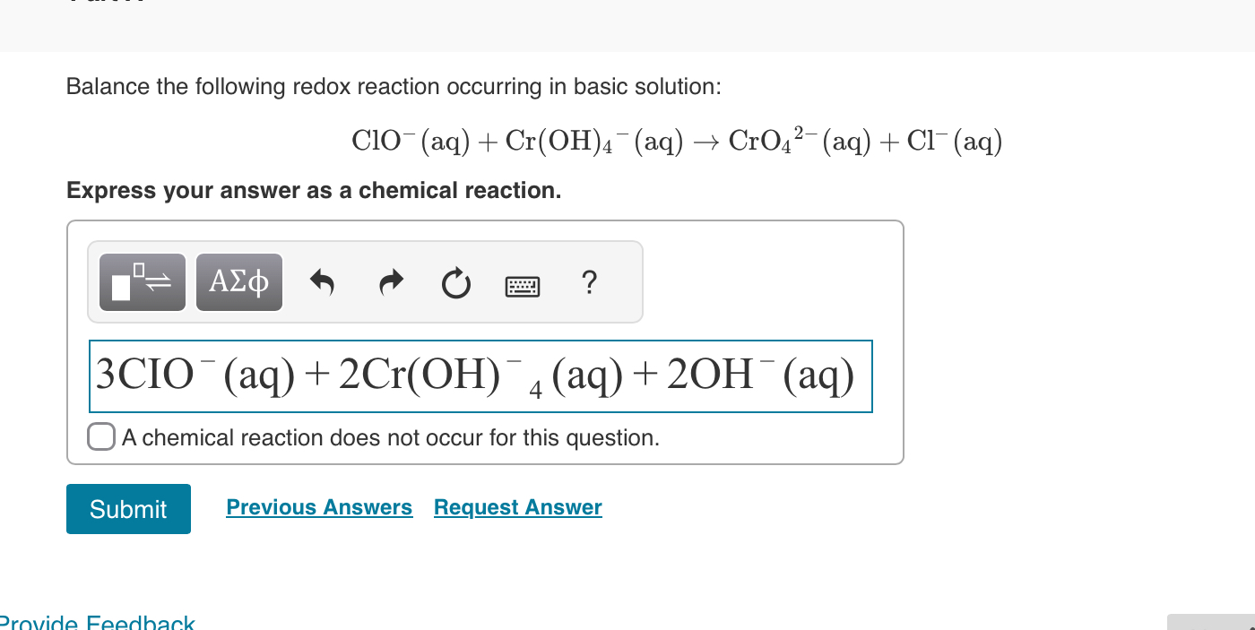
Task: Redo the undone equation edit
Action: click(x=390, y=282)
